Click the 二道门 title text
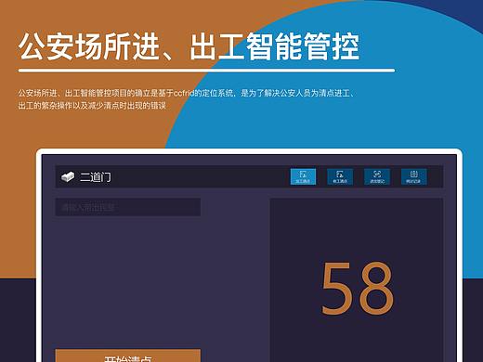Viewport: 483px width, 362px height. tap(96, 177)
